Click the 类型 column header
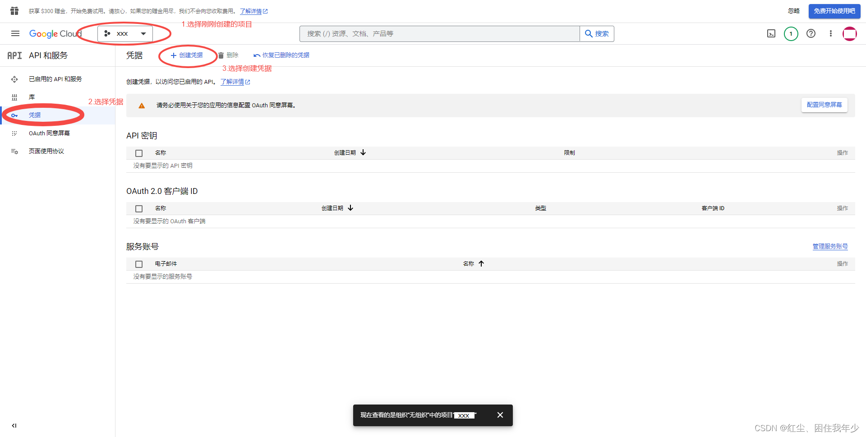866x437 pixels. (540, 208)
